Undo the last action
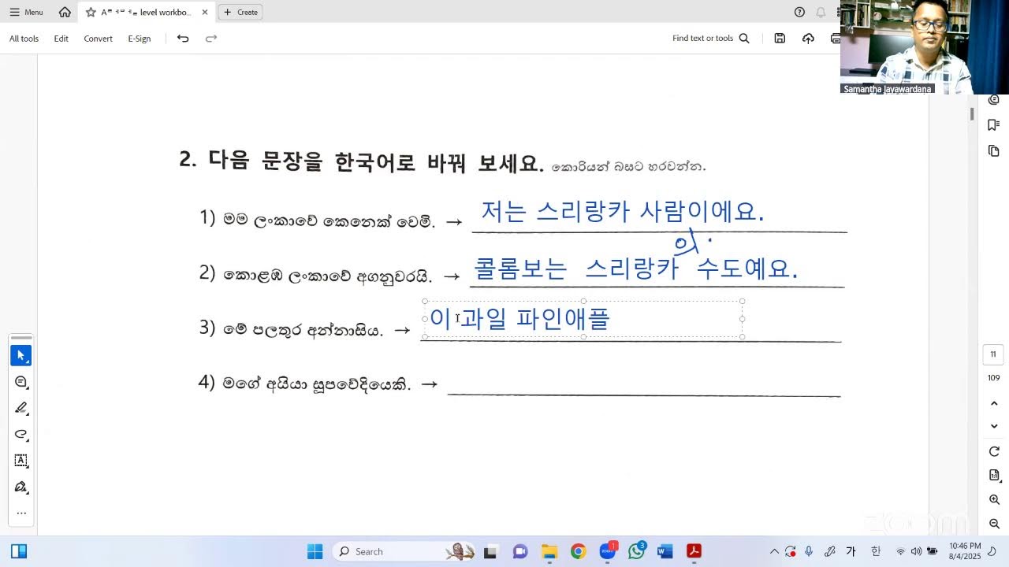 pos(183,39)
